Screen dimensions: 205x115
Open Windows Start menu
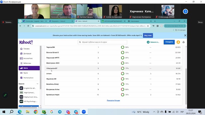pos(4,112)
